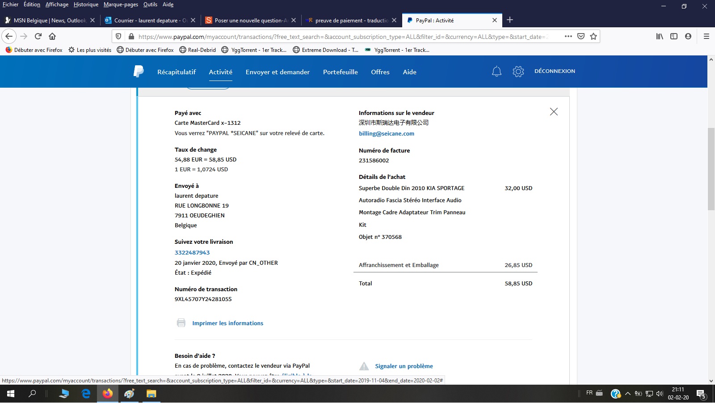The width and height of the screenshot is (715, 403).
Task: Go to Firefox home page
Action: (52, 36)
